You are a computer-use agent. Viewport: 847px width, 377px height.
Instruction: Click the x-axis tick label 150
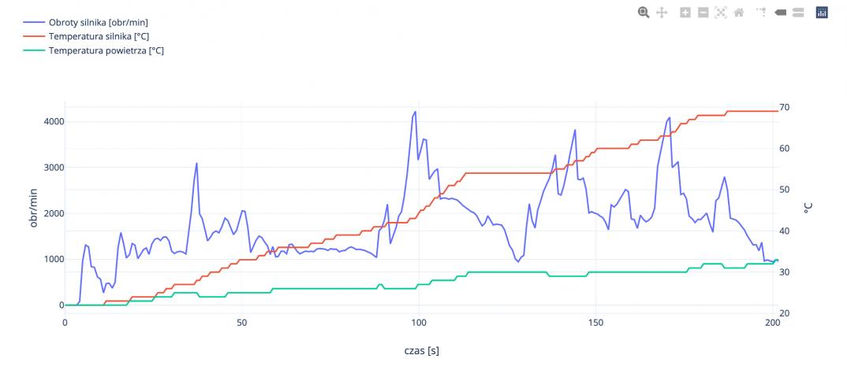point(595,323)
